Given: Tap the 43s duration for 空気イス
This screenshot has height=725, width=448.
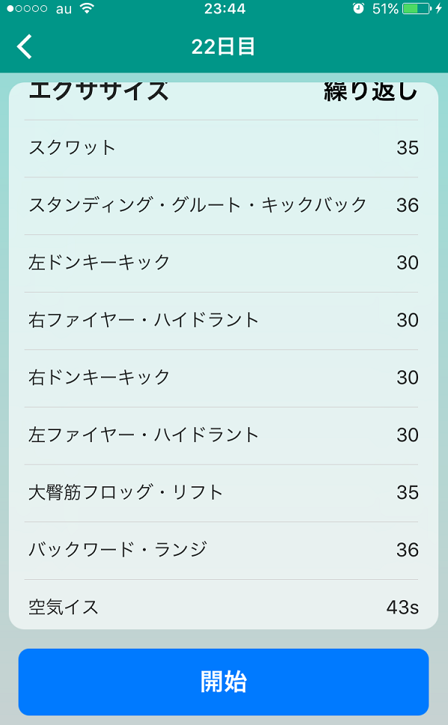Looking at the screenshot, I should (402, 607).
